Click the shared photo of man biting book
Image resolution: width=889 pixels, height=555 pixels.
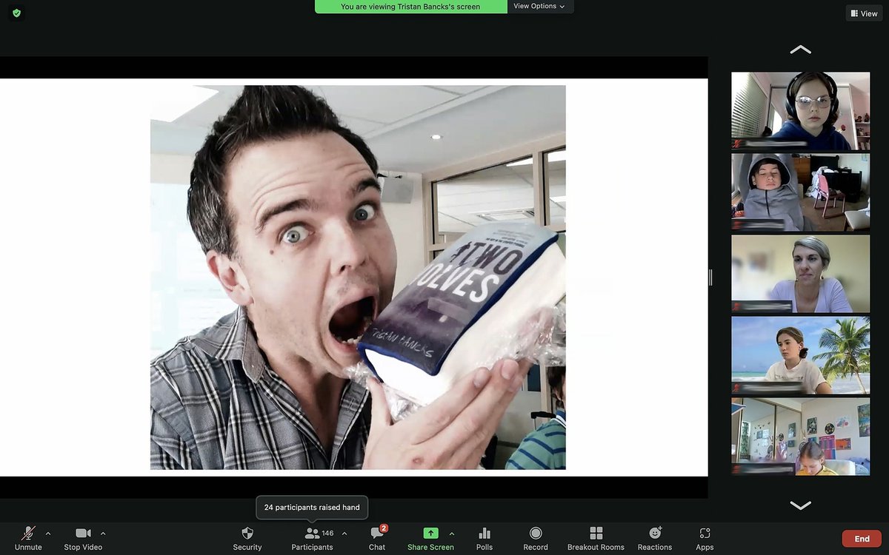[x=358, y=277]
